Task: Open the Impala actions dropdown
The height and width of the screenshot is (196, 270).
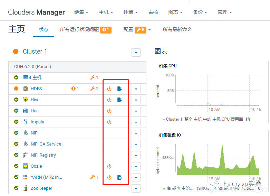Action: pyautogui.click(x=136, y=122)
